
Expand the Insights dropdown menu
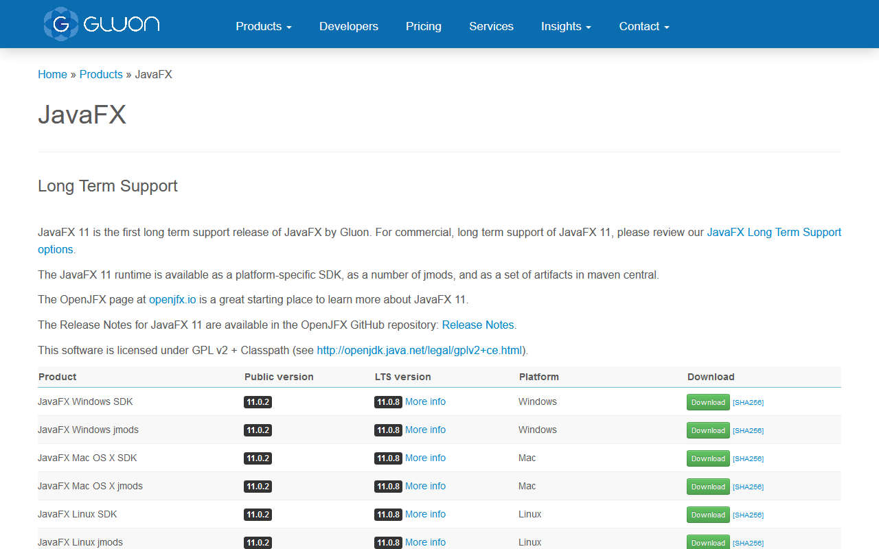[566, 26]
